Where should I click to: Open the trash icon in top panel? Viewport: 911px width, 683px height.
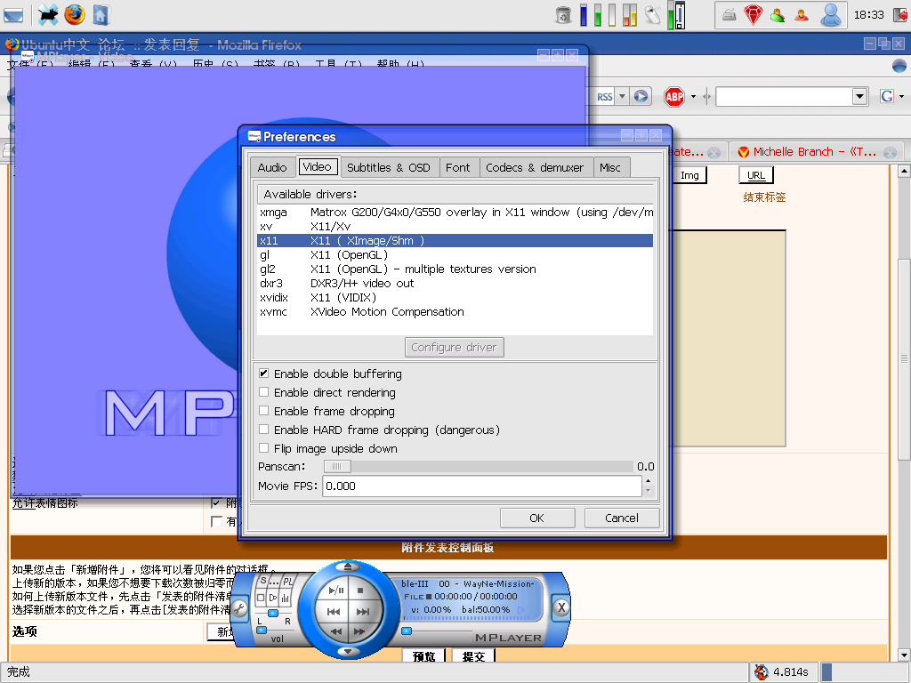563,14
